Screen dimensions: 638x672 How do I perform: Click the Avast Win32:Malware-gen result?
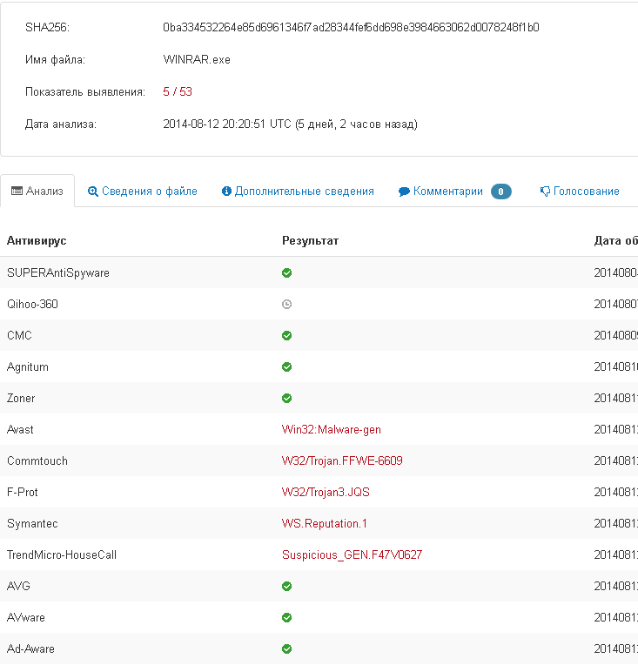tap(331, 429)
